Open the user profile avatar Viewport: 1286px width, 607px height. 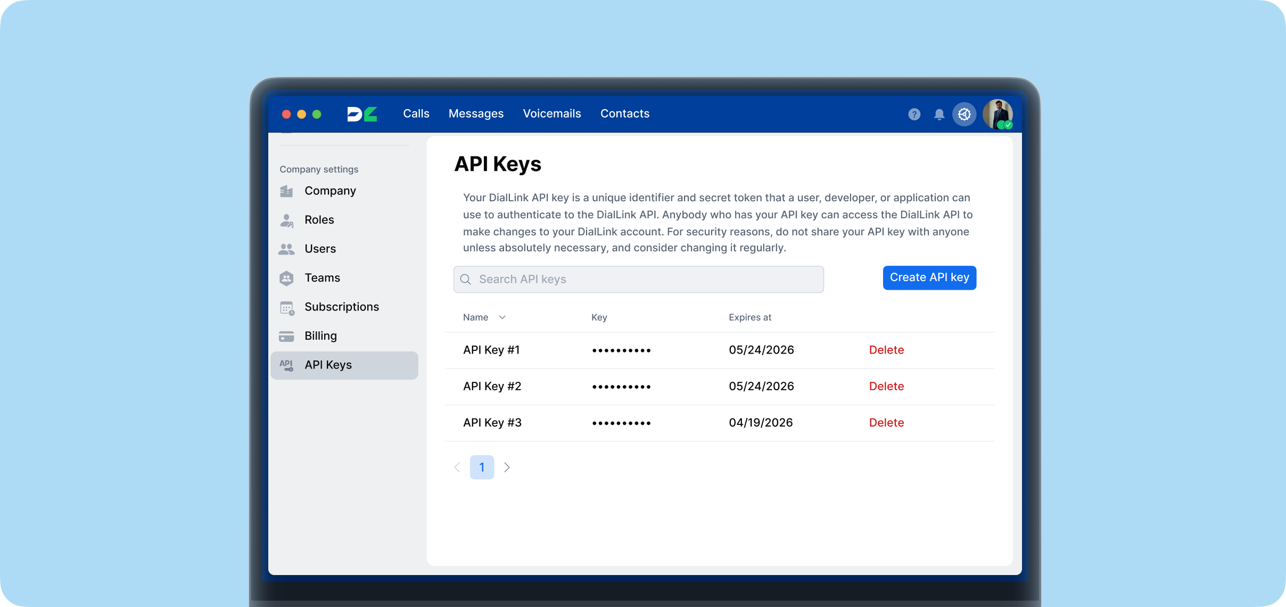(997, 114)
